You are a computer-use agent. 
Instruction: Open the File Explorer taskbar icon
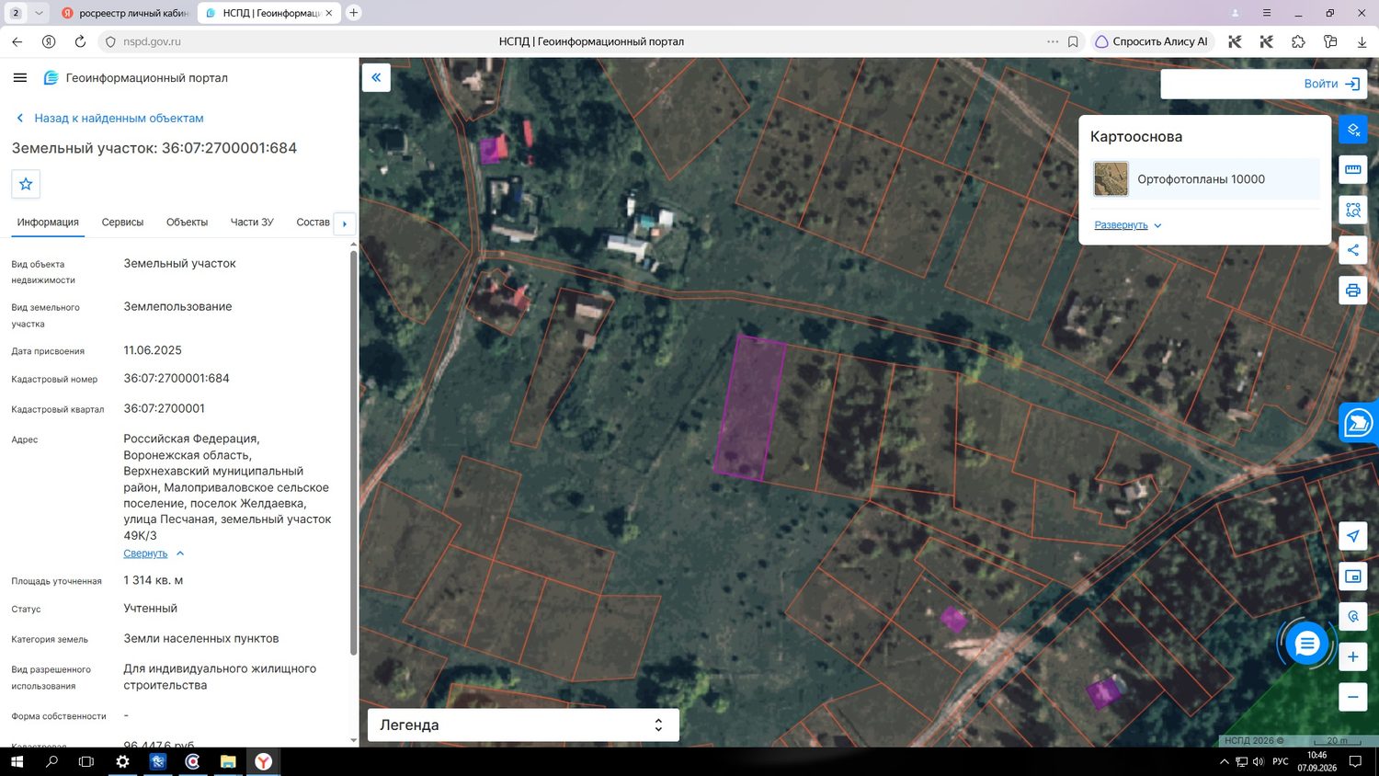coord(228,761)
